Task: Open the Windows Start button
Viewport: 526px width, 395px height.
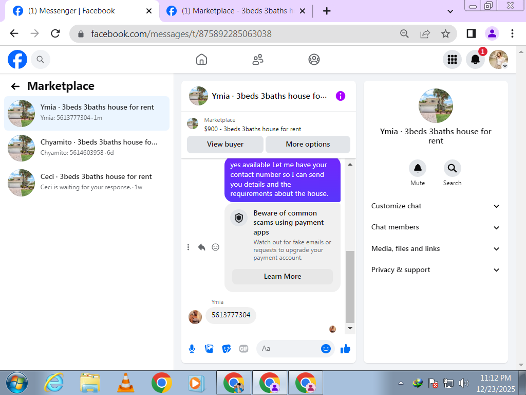Action: (17, 383)
